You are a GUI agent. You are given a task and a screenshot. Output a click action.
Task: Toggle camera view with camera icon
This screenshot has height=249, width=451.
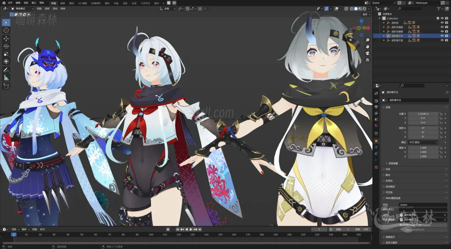pyautogui.click(x=367, y=53)
